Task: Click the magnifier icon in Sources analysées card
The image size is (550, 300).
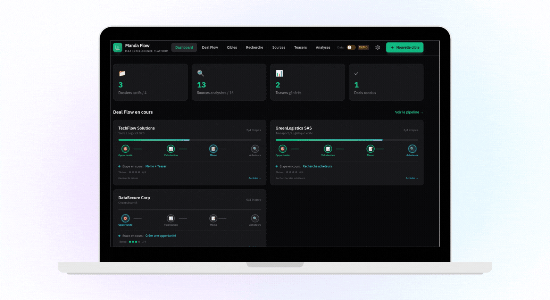Action: [200, 73]
